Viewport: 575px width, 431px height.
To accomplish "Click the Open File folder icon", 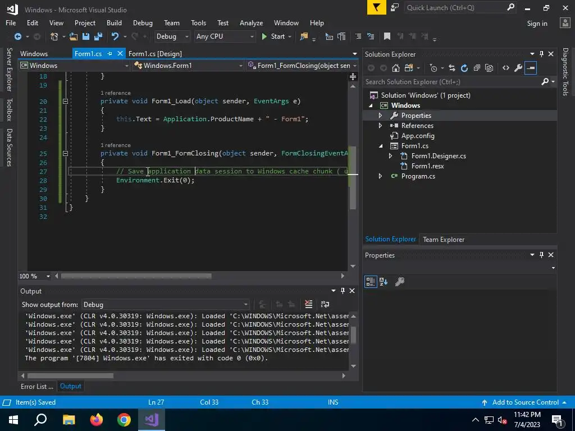I will pos(74,36).
